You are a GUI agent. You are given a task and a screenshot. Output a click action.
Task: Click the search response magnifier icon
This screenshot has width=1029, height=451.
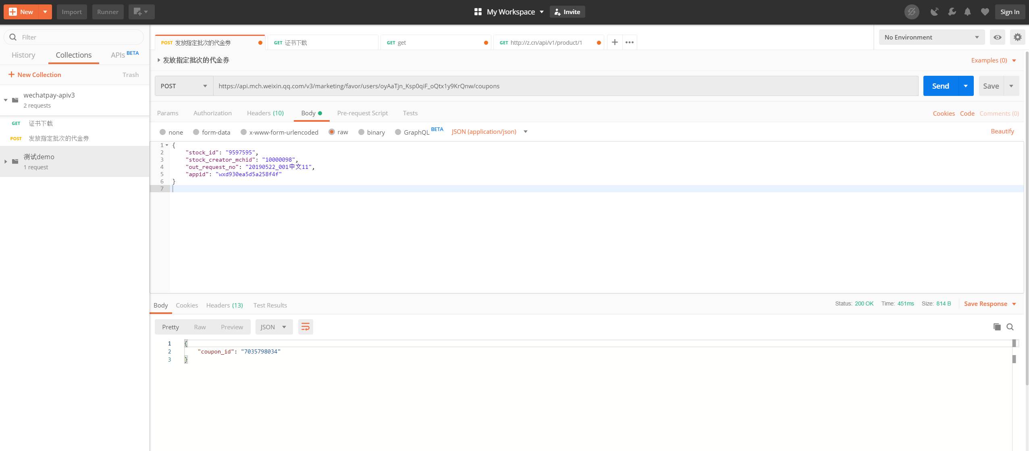(x=1010, y=327)
